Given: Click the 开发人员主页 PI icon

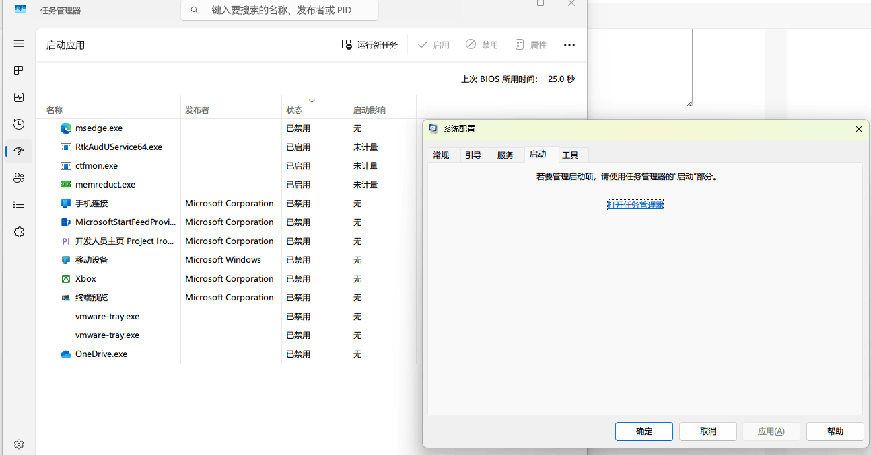Looking at the screenshot, I should point(66,241).
